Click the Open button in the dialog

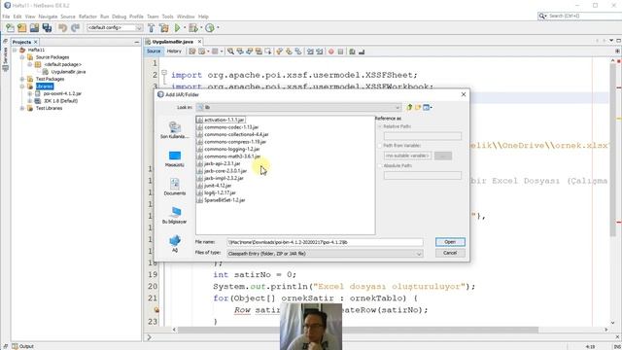(450, 242)
